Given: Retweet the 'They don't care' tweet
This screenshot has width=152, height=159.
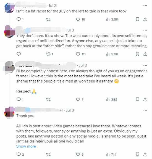Looking at the screenshot, I should click(x=49, y=54).
